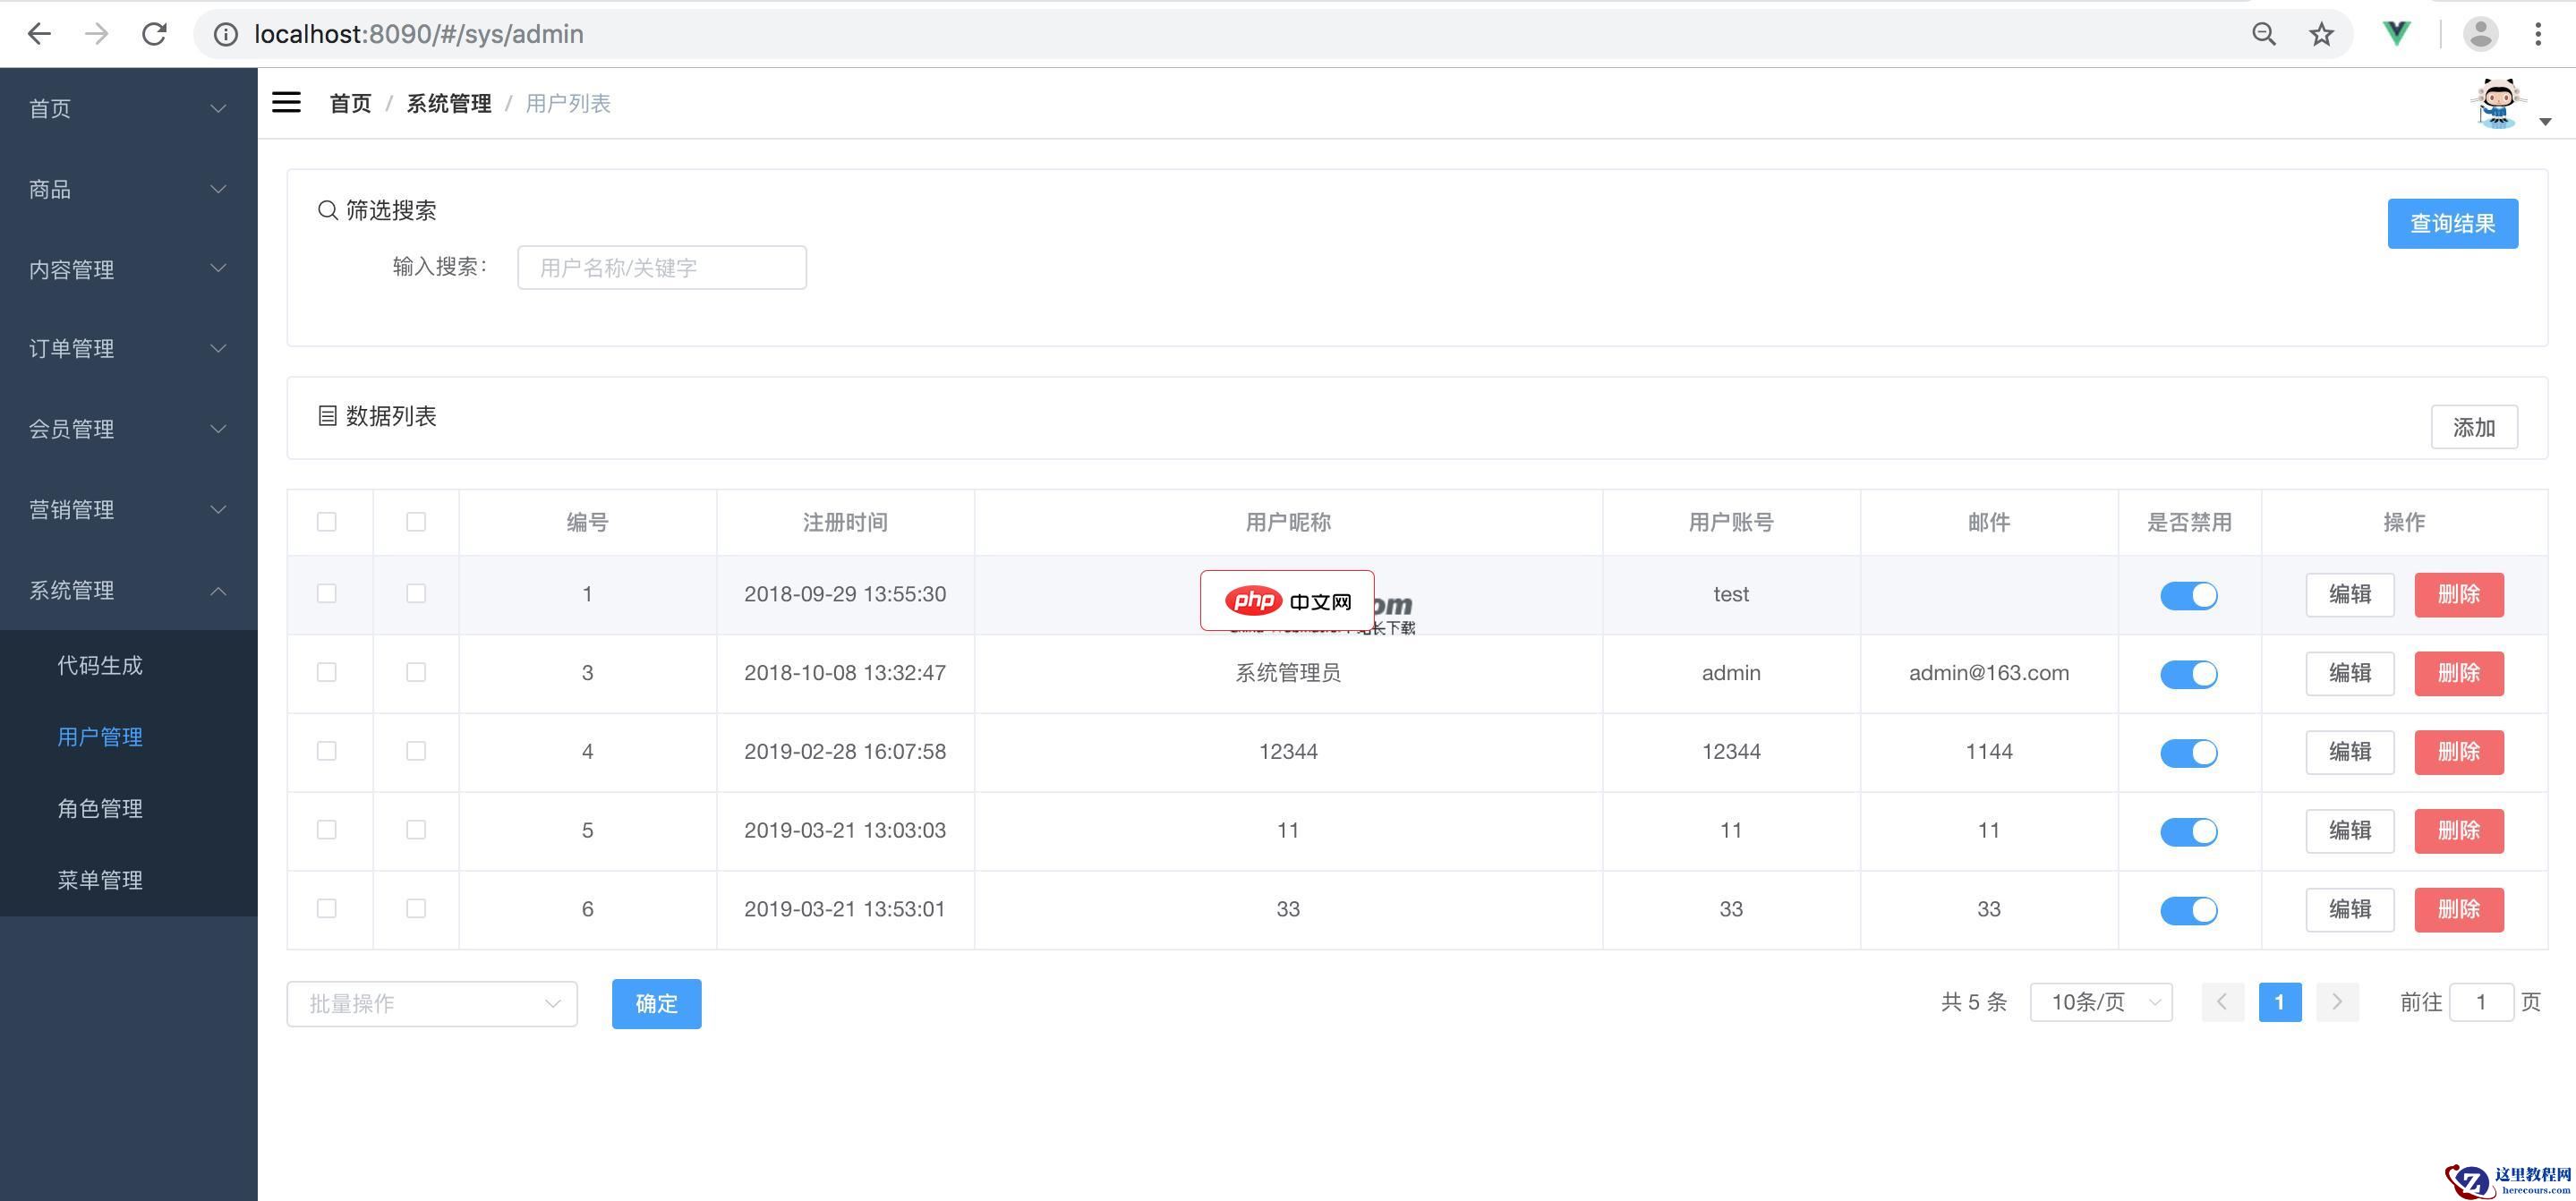Click the 用户名称/关键字 search input field
2576x1201 pixels.
coord(661,267)
